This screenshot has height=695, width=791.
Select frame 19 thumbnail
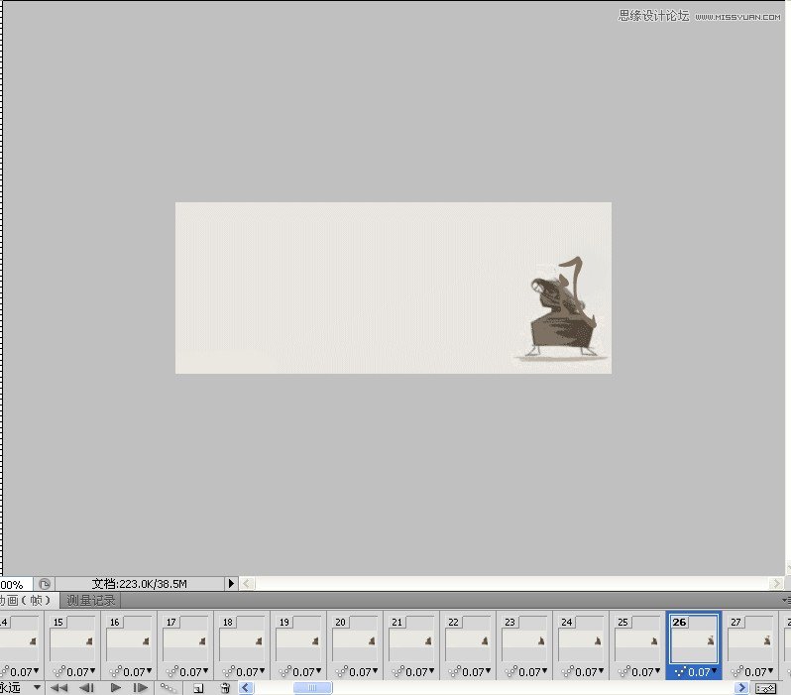pos(298,638)
